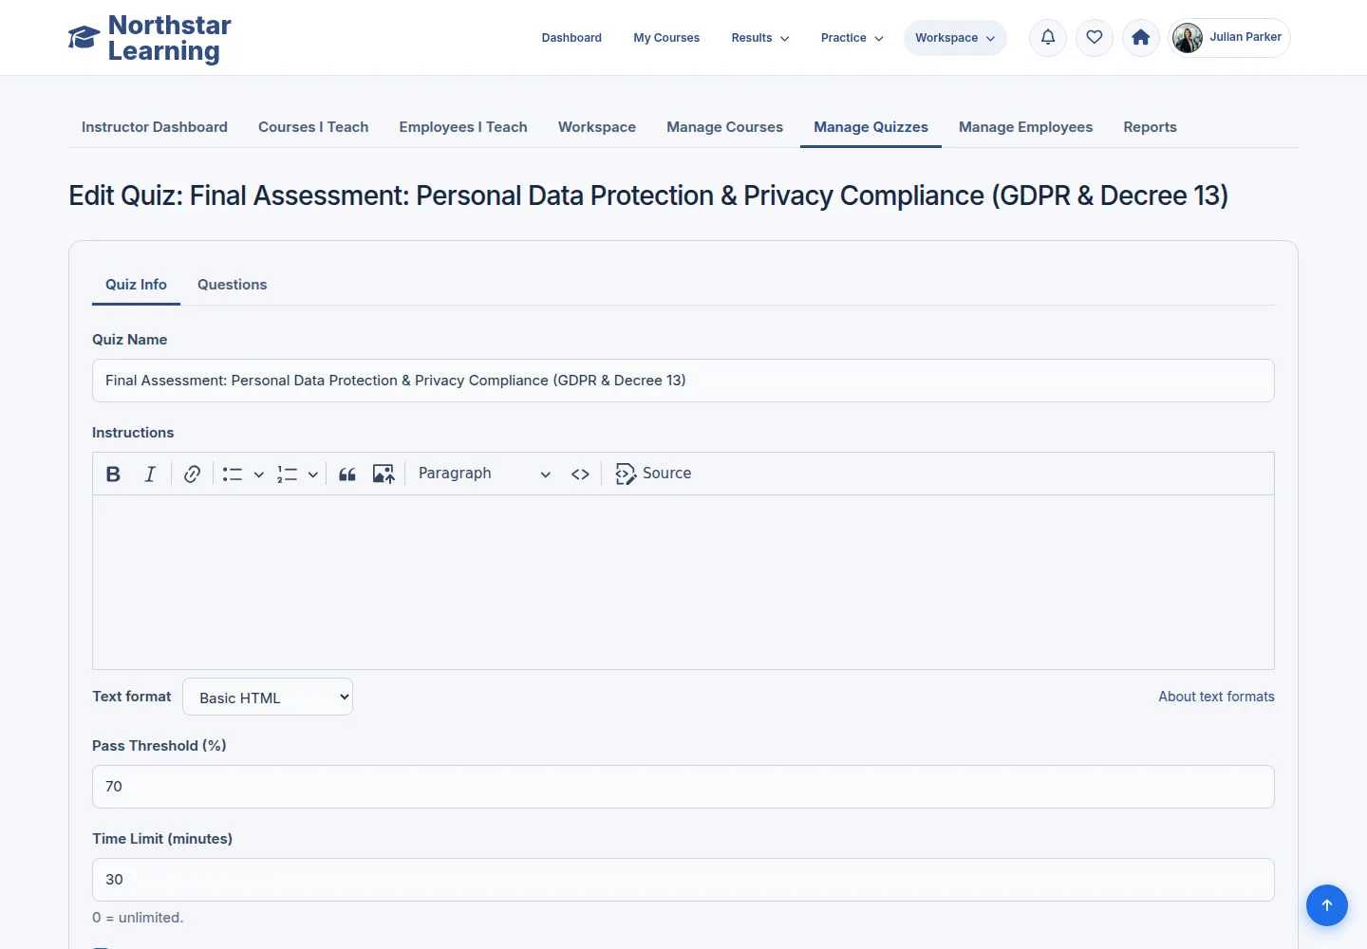
Task: Click the insert image toolbar icon
Action: 384,474
